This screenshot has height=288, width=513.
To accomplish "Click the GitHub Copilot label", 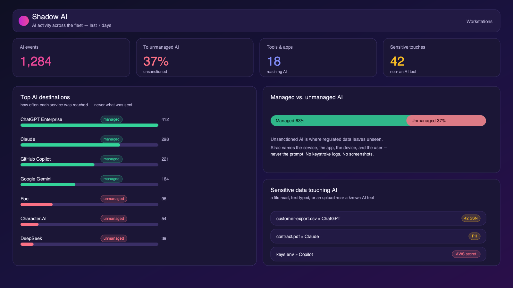I will click(36, 159).
